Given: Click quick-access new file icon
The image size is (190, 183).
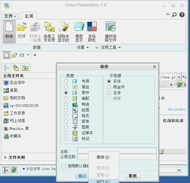Looking at the screenshot, I should pyautogui.click(x=7, y=55).
